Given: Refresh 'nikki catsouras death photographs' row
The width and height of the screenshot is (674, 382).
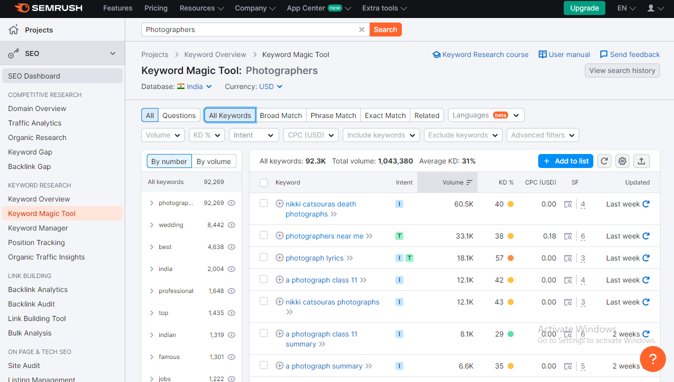Looking at the screenshot, I should (x=646, y=204).
